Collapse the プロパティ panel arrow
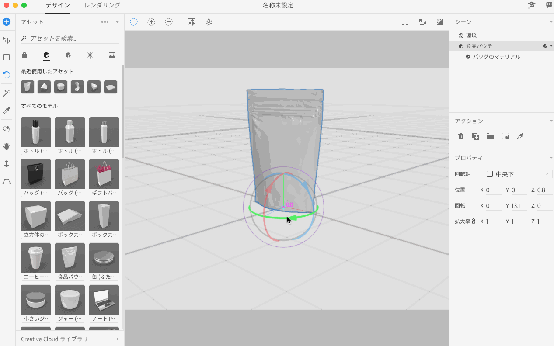Image resolution: width=554 pixels, height=346 pixels. pyautogui.click(x=551, y=158)
